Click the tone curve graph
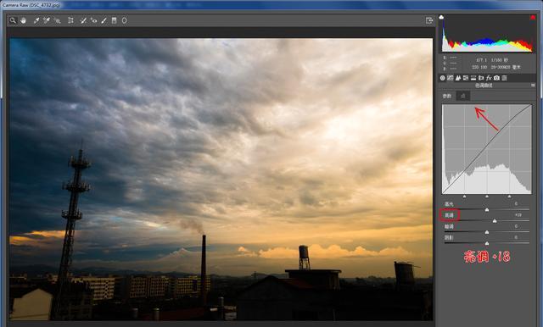 point(487,149)
